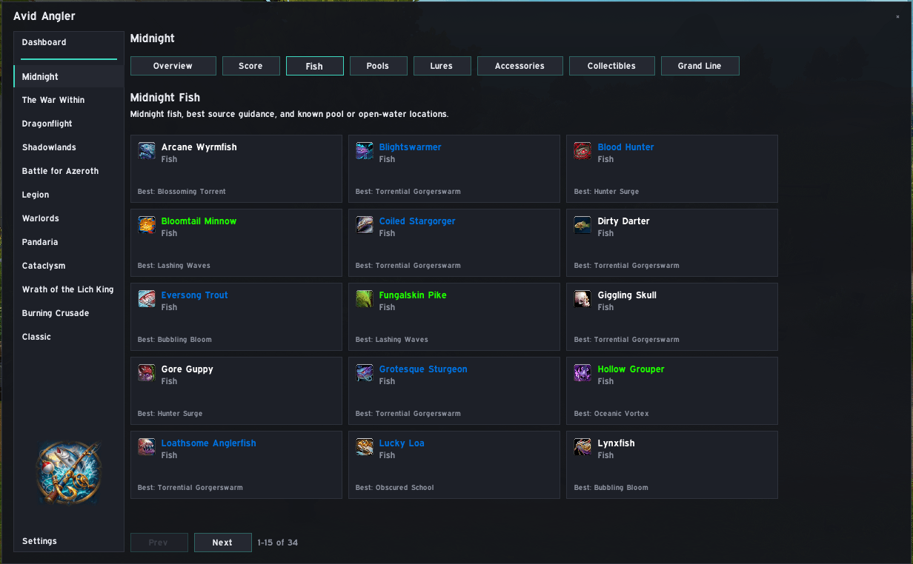The height and width of the screenshot is (564, 913).
Task: Switch to the Overview tab
Action: [x=173, y=66]
